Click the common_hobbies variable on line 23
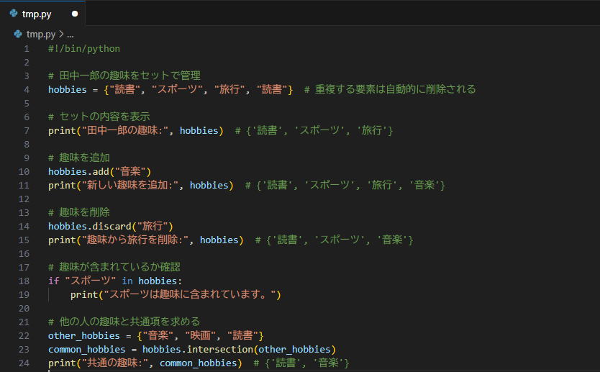600x372 pixels. [87, 350]
